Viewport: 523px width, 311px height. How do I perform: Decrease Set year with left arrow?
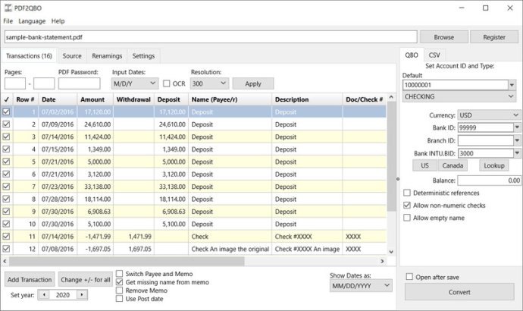point(44,294)
